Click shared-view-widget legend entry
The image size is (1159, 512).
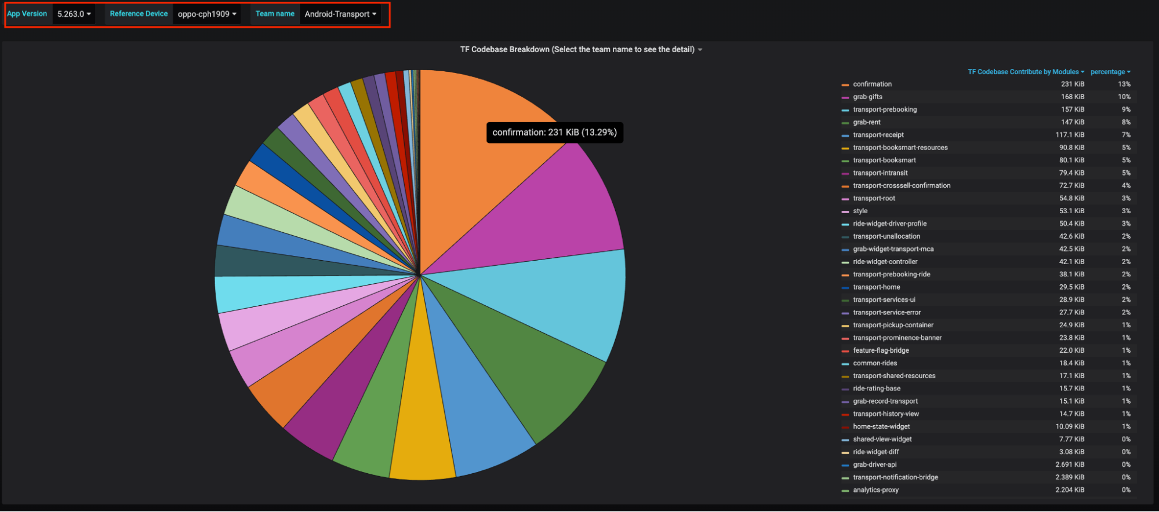click(x=882, y=440)
